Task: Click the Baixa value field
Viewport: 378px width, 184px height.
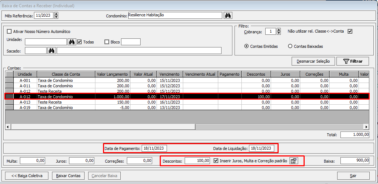Action: click(355, 160)
